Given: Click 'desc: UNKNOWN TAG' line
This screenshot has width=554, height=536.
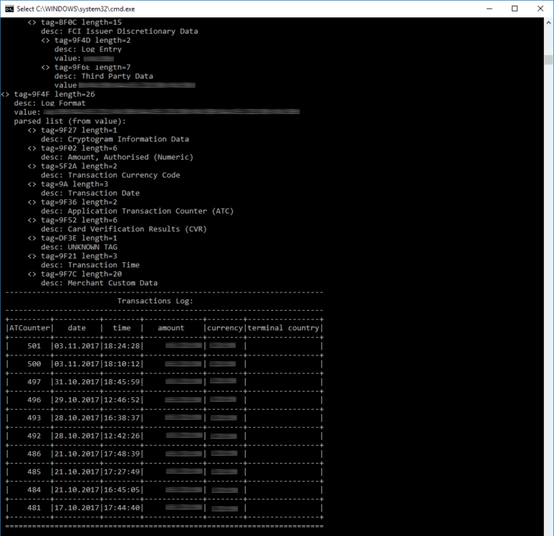Looking at the screenshot, I should (x=79, y=247).
